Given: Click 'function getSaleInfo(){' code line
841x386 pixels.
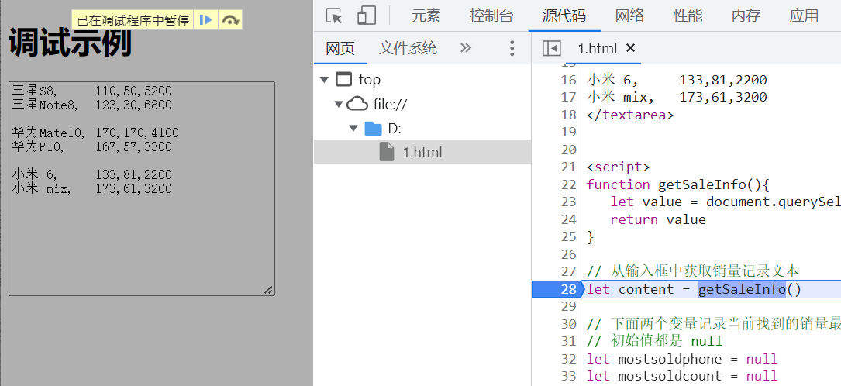Looking at the screenshot, I should (x=678, y=184).
